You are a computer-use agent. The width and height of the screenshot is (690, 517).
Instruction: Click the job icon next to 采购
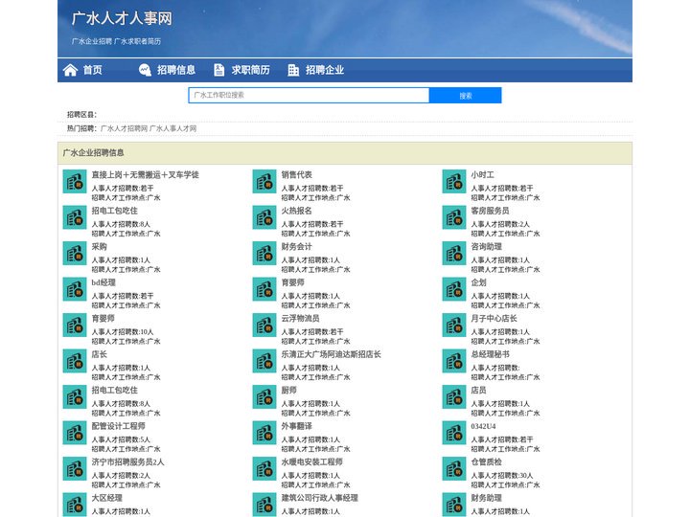pyautogui.click(x=75, y=253)
